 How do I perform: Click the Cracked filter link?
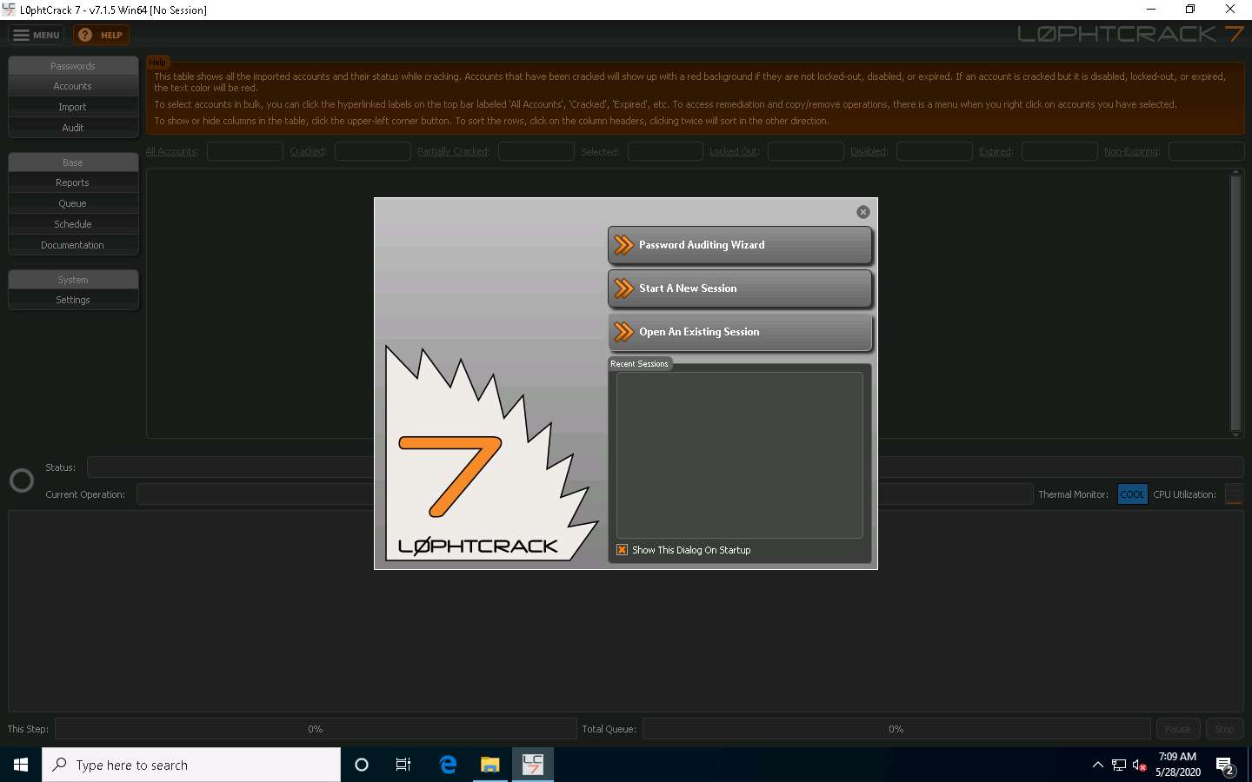[308, 151]
